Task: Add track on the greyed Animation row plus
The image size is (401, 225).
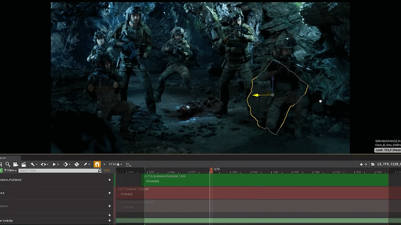Action: click(110, 206)
